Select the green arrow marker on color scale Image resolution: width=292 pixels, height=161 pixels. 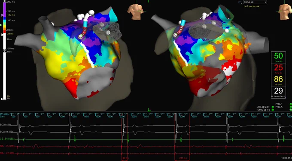[1, 25]
